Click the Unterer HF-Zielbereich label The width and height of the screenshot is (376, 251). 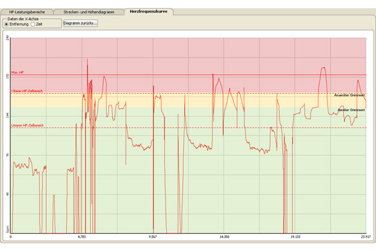click(x=27, y=126)
